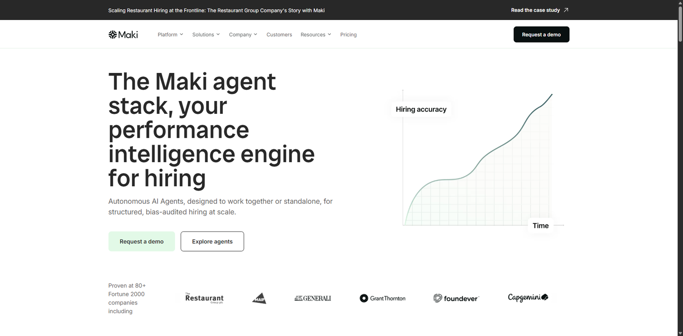Click the Hiring accuracy chart label
Viewport: 683px width, 336px height.
click(421, 110)
